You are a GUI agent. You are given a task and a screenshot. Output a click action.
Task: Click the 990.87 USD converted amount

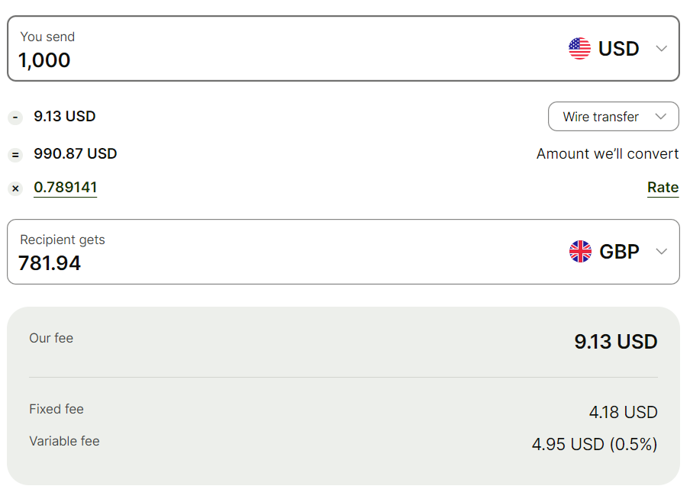pos(76,154)
